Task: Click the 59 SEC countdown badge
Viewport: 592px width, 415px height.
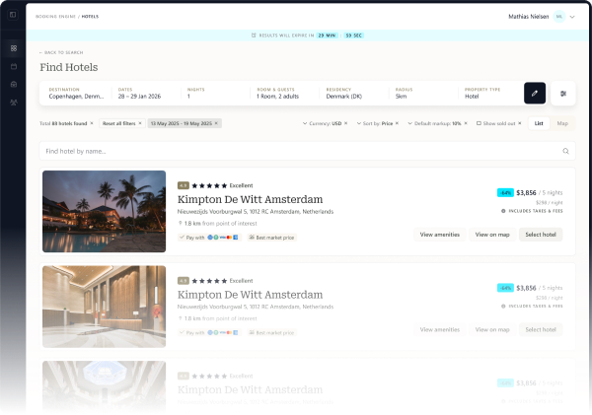Action: (354, 35)
